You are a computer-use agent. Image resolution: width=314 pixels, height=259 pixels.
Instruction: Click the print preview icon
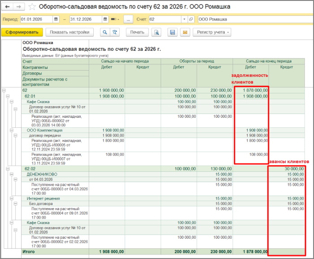156,32
